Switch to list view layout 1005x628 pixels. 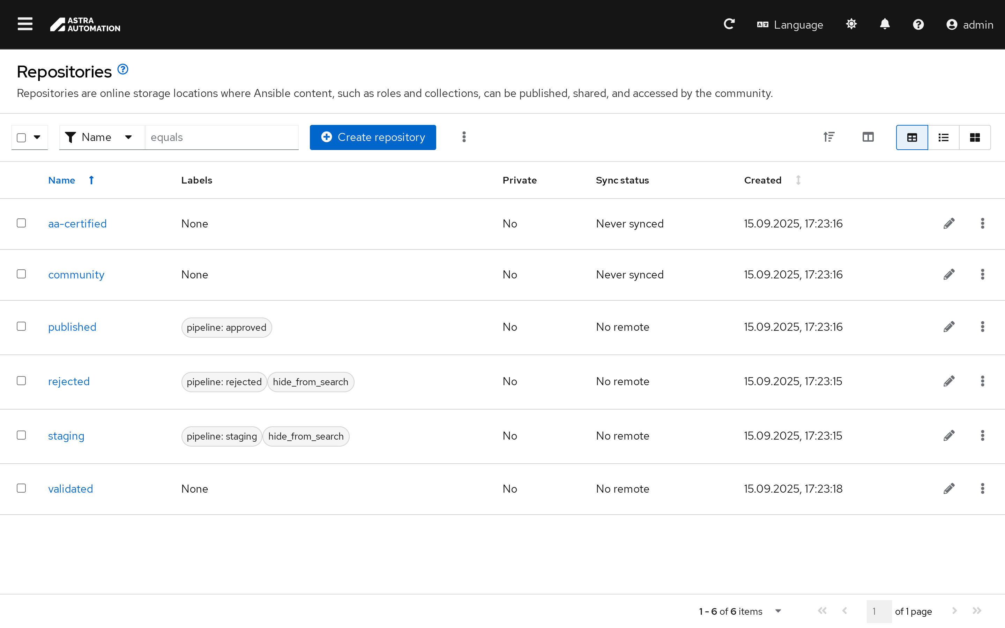pos(943,137)
